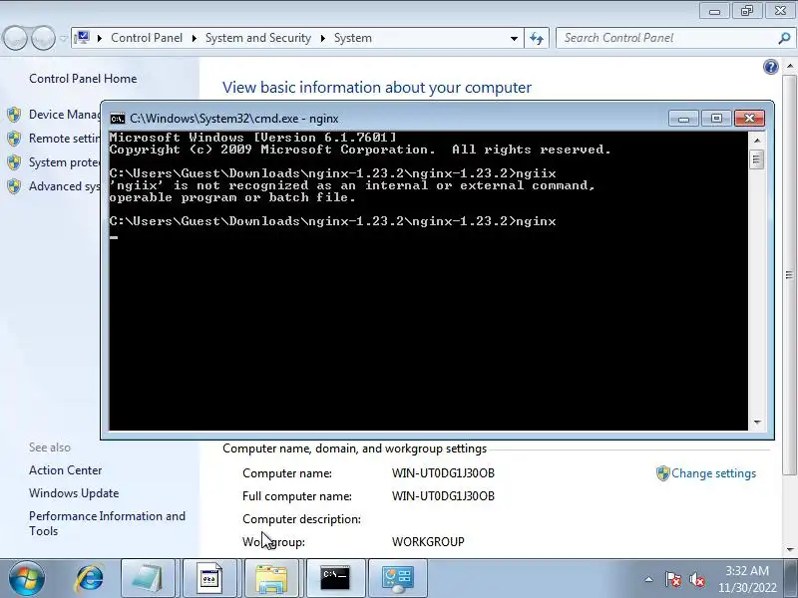Click the search magnifier icon
798x598 pixels.
pyautogui.click(x=784, y=38)
